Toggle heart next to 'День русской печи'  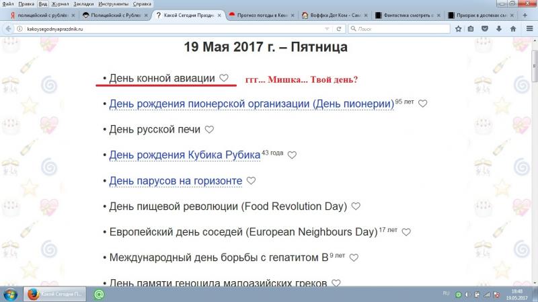click(209, 129)
